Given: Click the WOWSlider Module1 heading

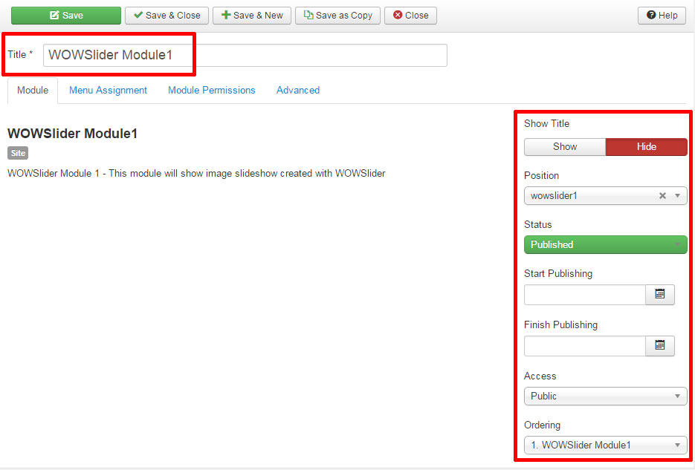Looking at the screenshot, I should pos(72,134).
